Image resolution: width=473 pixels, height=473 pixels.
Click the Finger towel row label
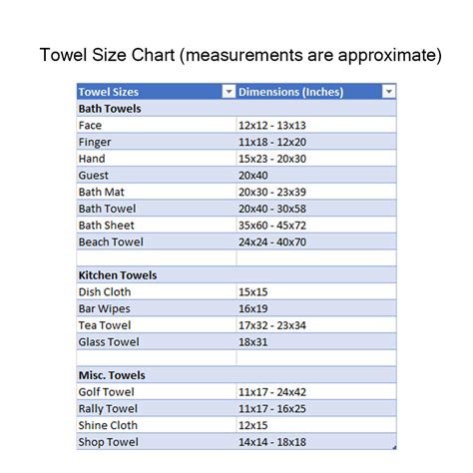[x=95, y=143]
